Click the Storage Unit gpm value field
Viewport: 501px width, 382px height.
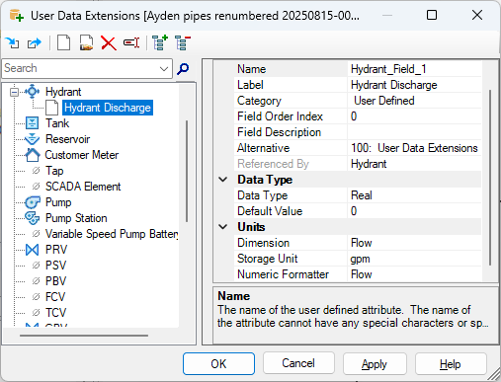414,259
